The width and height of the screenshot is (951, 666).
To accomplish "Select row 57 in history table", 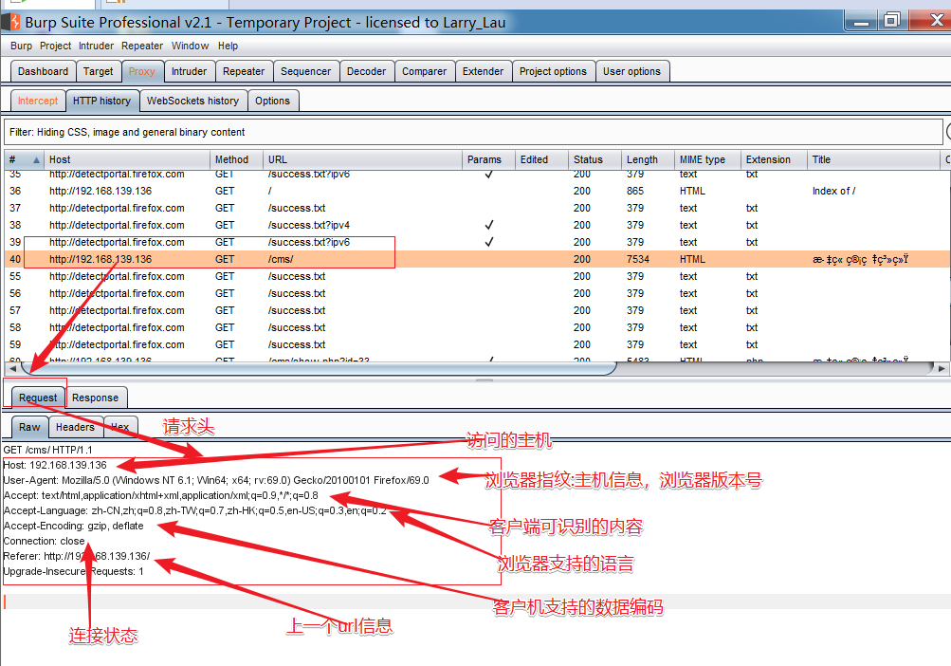I will point(477,310).
